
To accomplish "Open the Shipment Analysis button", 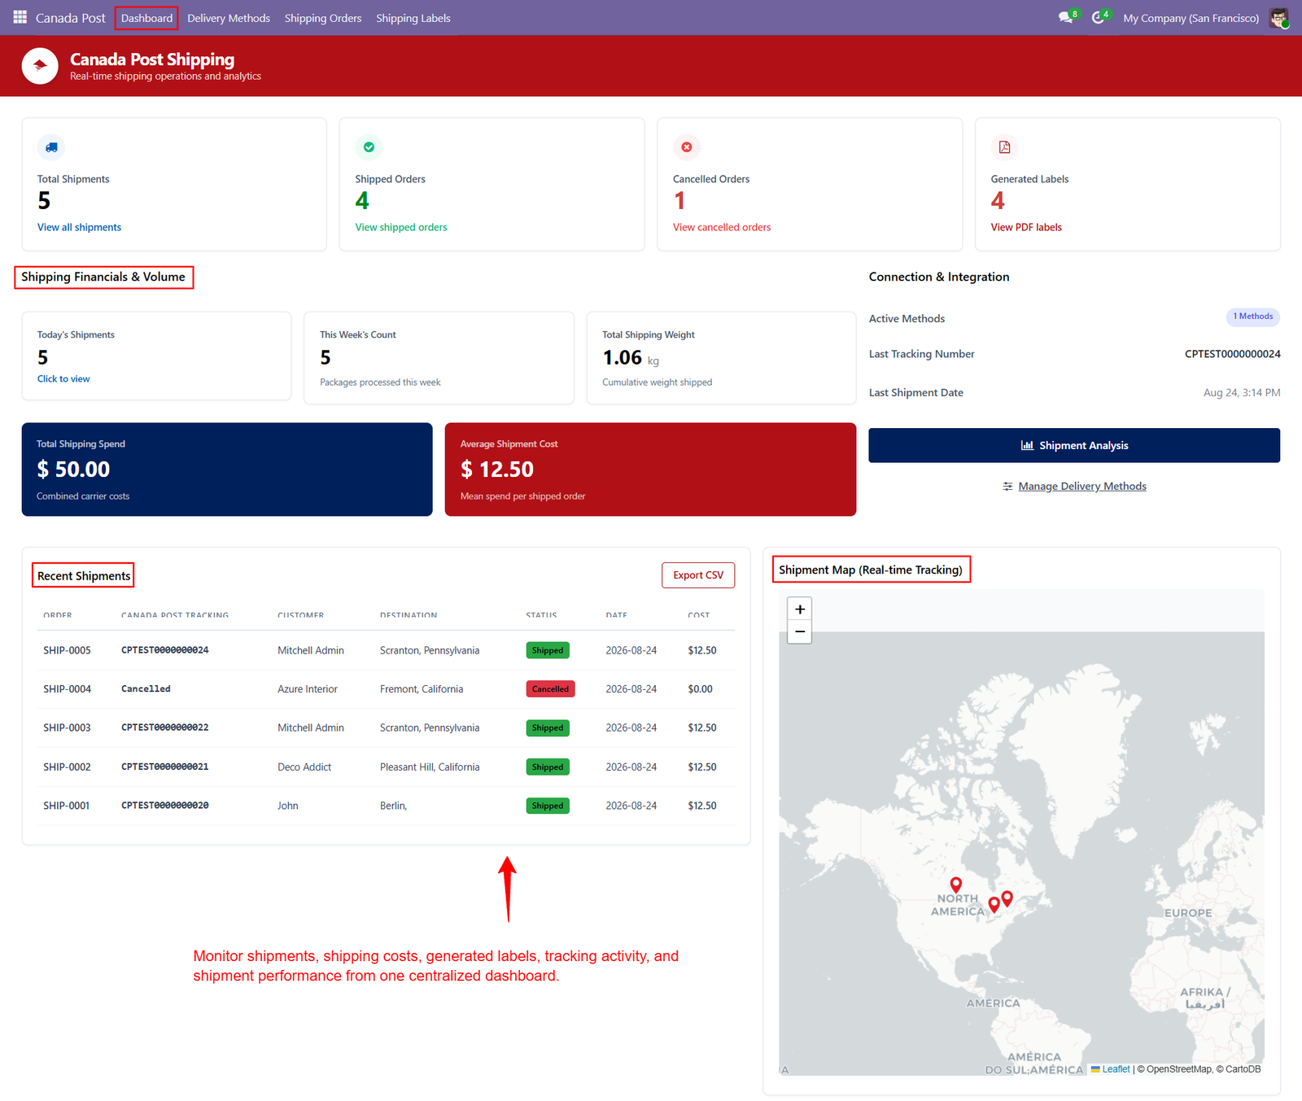I will 1074,445.
